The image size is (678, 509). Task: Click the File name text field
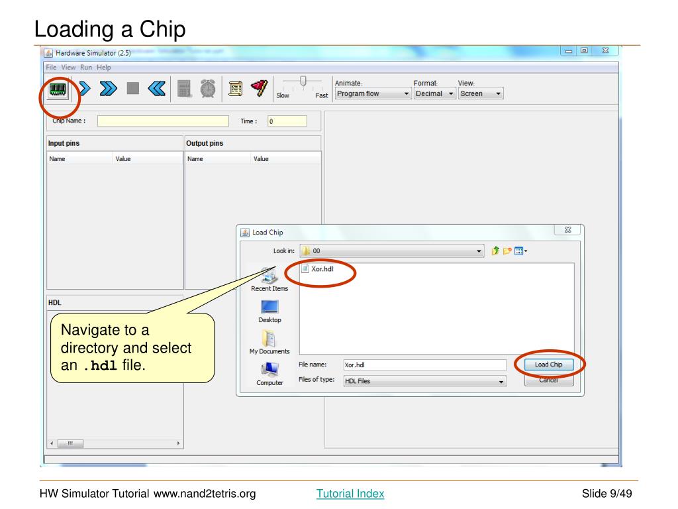(x=424, y=365)
